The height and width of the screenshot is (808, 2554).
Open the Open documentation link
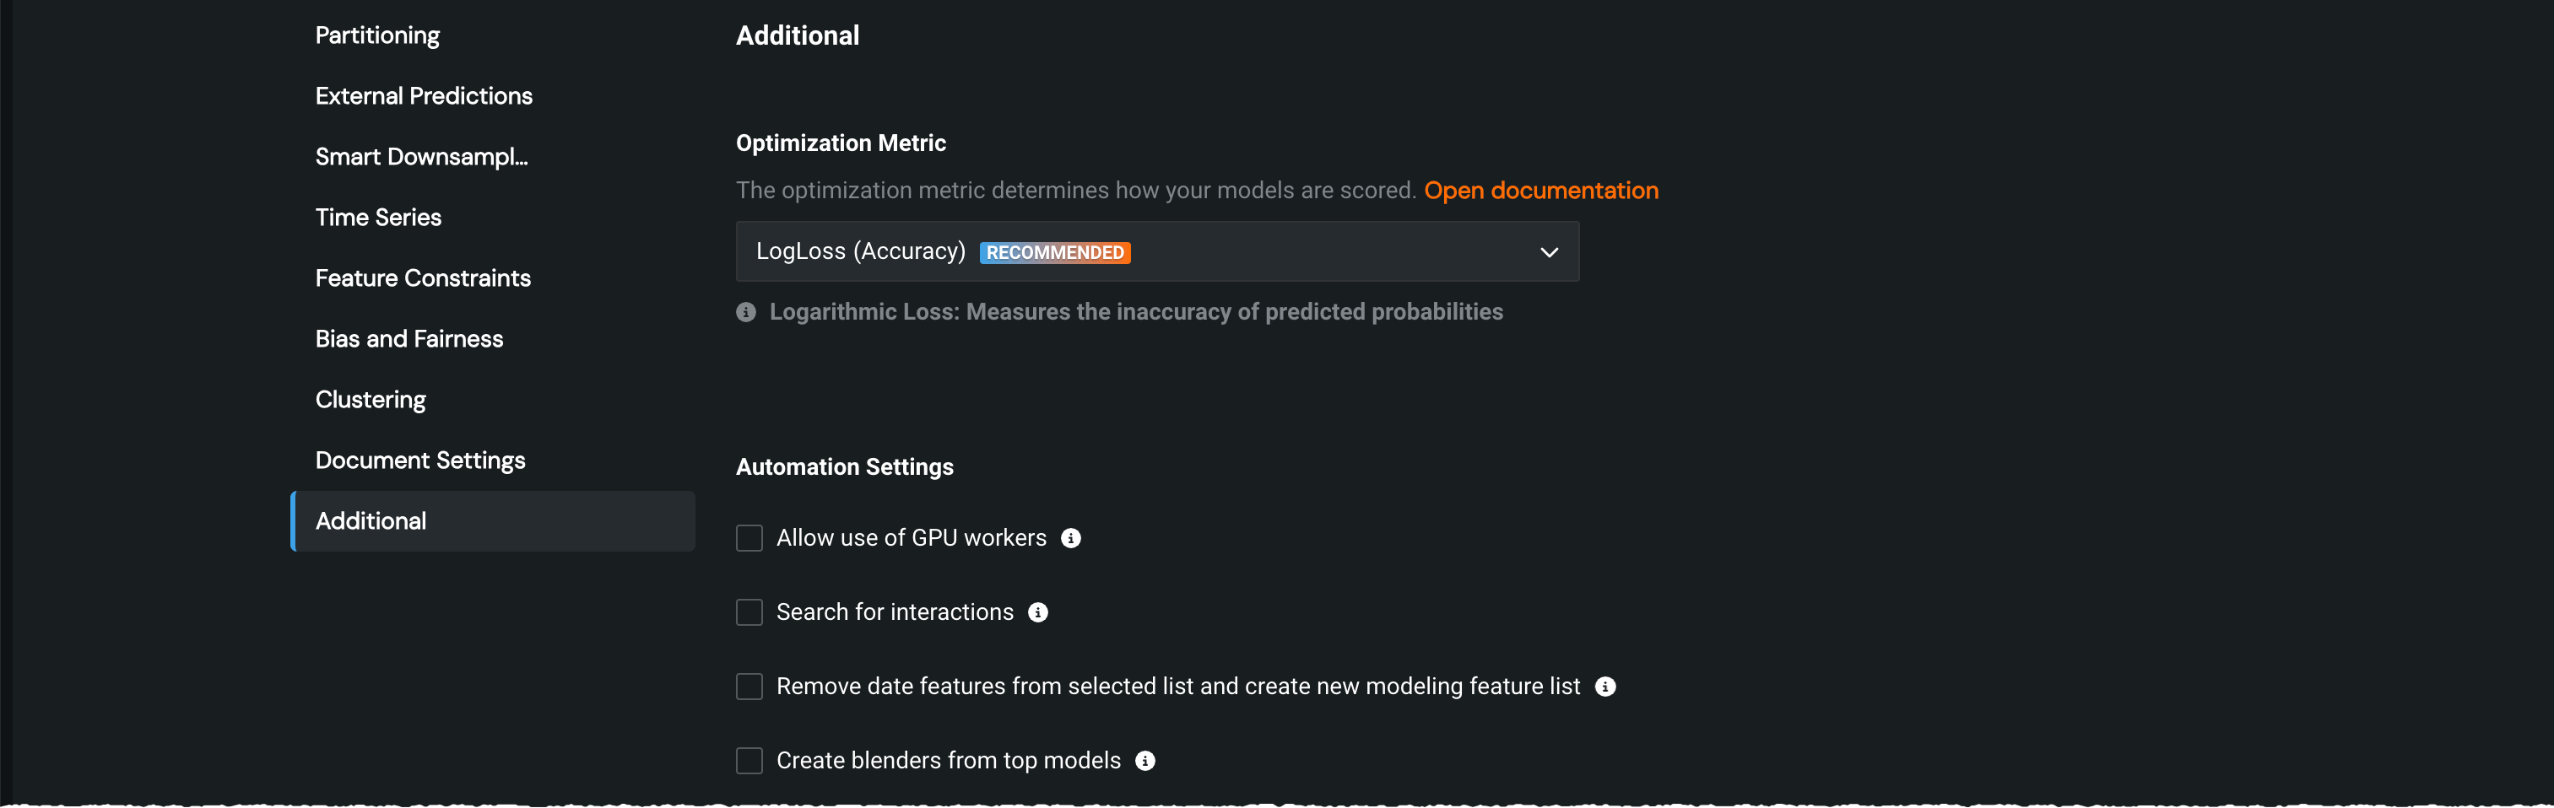pos(1540,190)
